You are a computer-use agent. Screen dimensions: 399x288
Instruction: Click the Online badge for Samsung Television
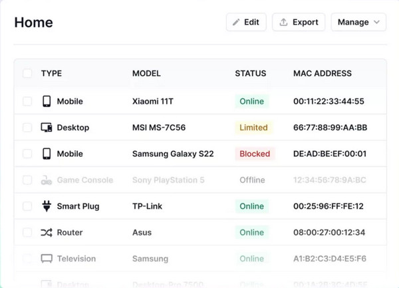[251, 259]
